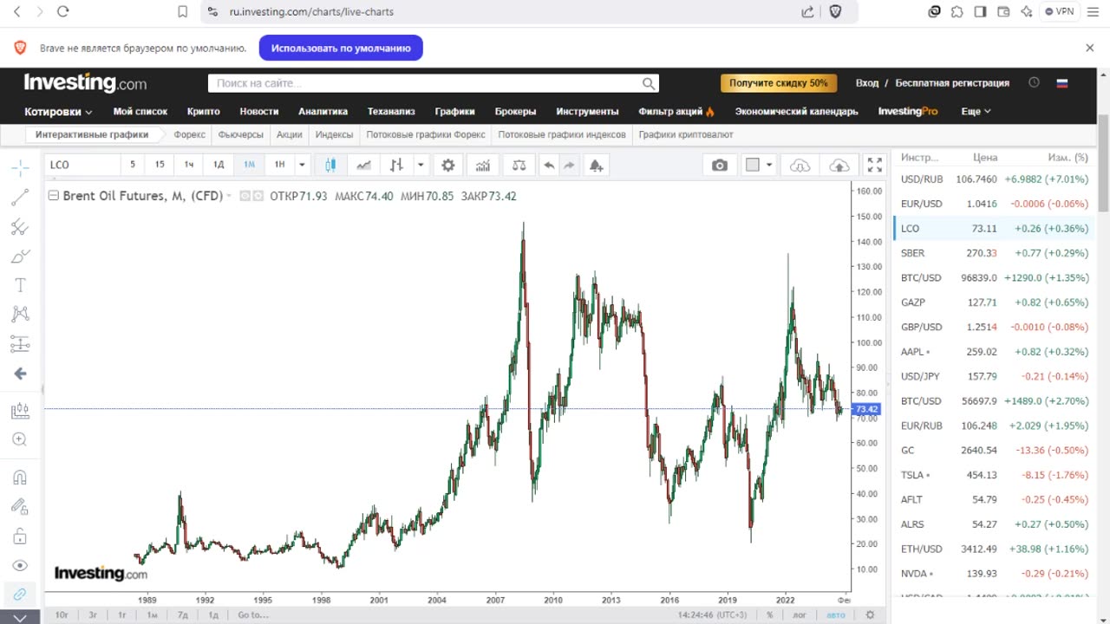Open the chart patterns tool
The width and height of the screenshot is (1110, 624).
coord(20,314)
